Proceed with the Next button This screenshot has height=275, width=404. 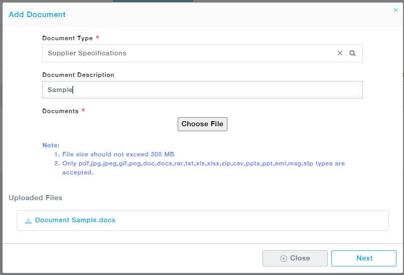(x=364, y=258)
